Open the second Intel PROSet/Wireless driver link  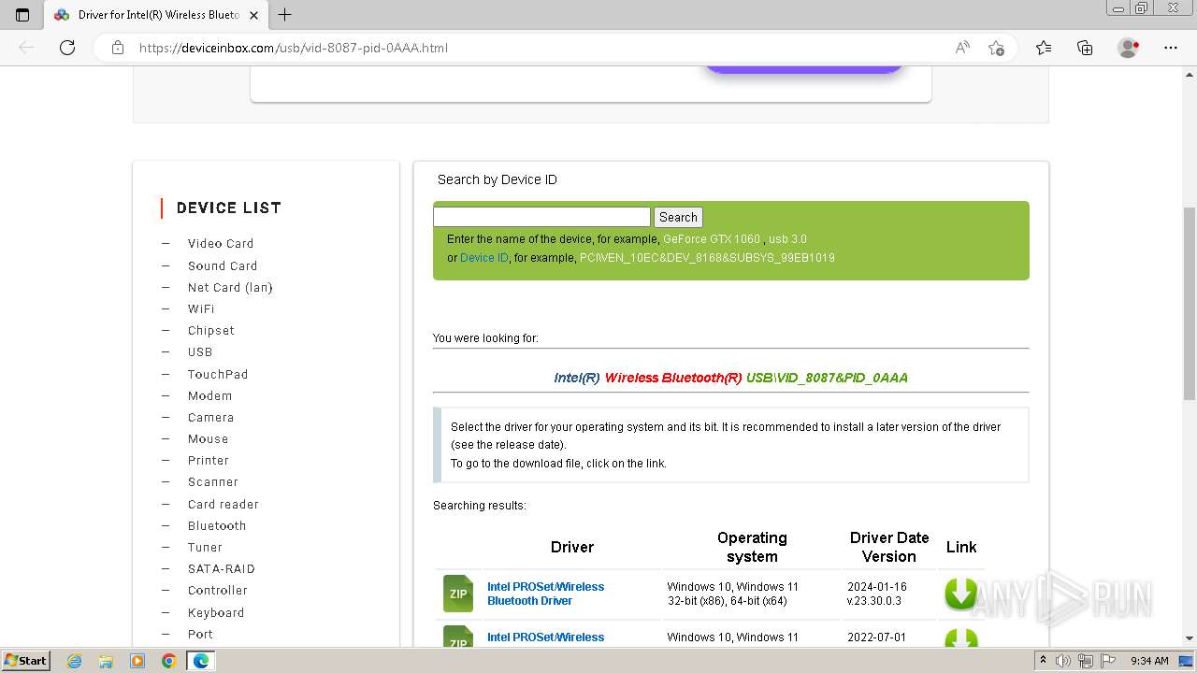[545, 637]
